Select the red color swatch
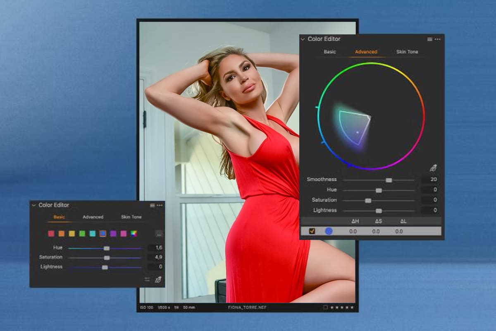The height and width of the screenshot is (331, 496). [x=51, y=233]
